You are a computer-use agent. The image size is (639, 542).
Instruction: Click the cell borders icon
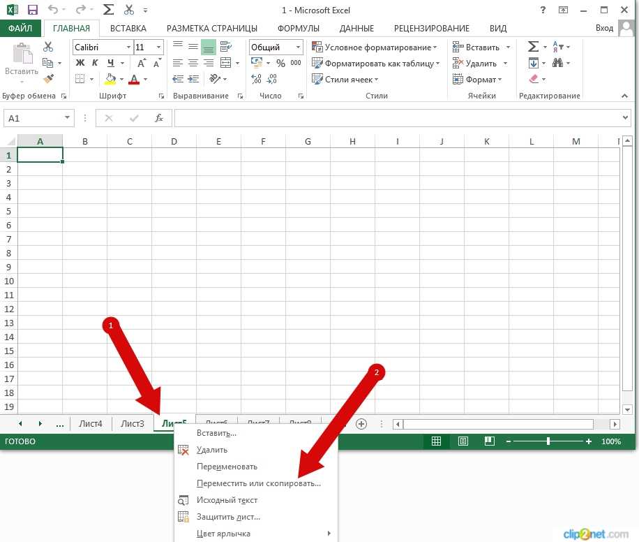pos(80,79)
